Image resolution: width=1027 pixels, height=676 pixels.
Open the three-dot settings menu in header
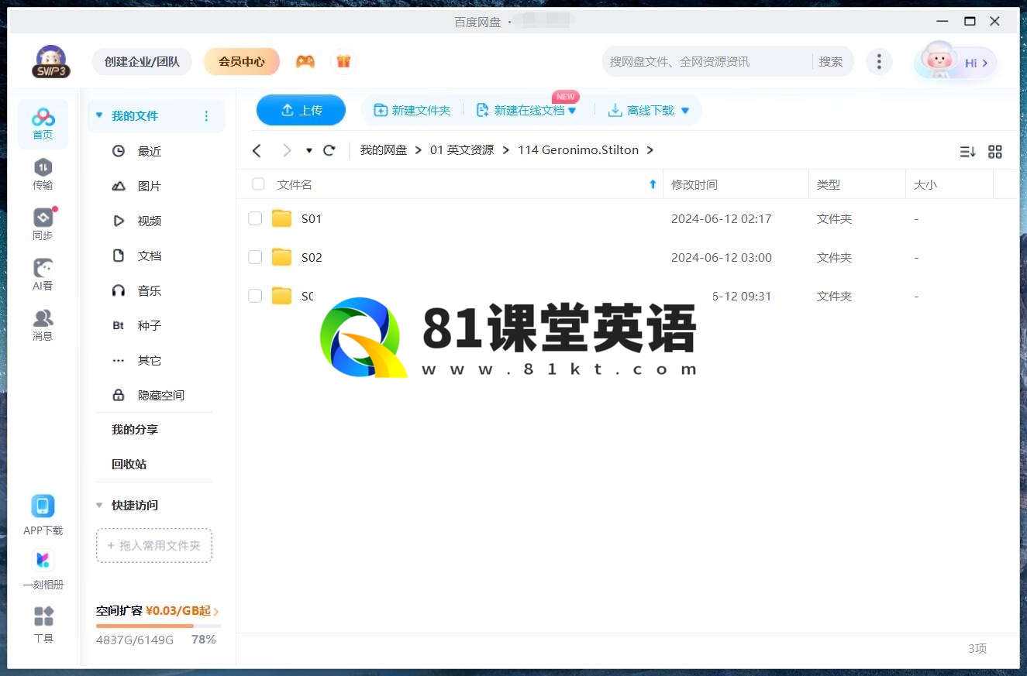point(879,61)
